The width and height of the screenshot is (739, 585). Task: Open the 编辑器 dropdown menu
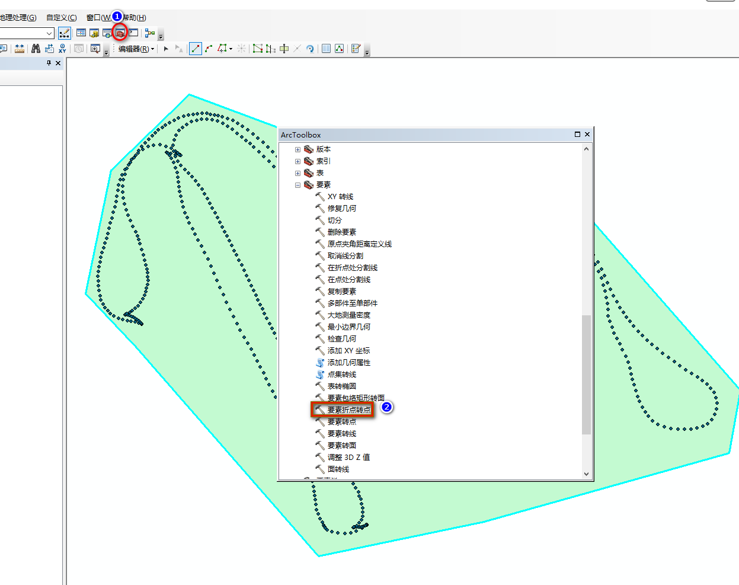click(x=136, y=49)
